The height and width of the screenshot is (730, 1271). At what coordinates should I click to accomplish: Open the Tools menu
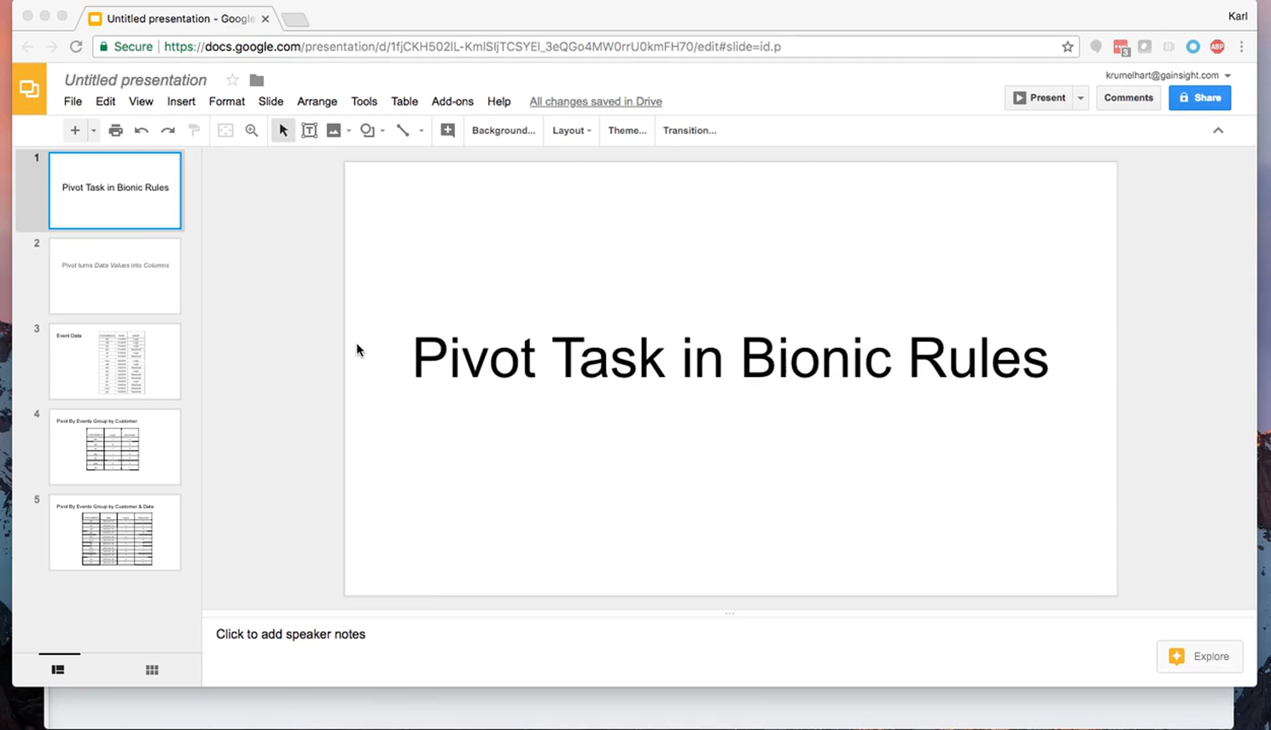[x=364, y=101]
